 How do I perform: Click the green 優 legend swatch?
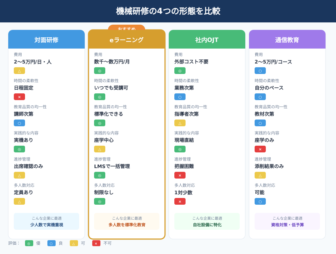(29, 243)
